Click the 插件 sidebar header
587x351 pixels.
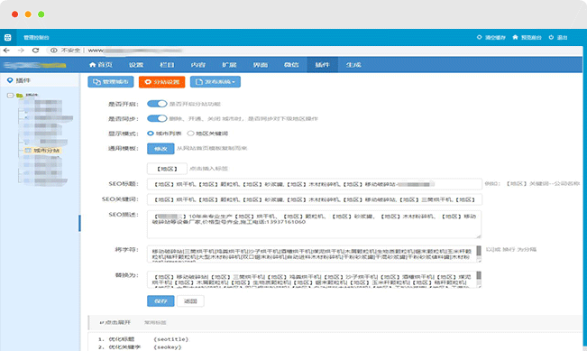pyautogui.click(x=23, y=80)
